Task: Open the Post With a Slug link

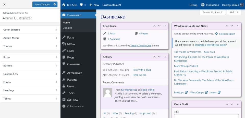Action: point(142,70)
